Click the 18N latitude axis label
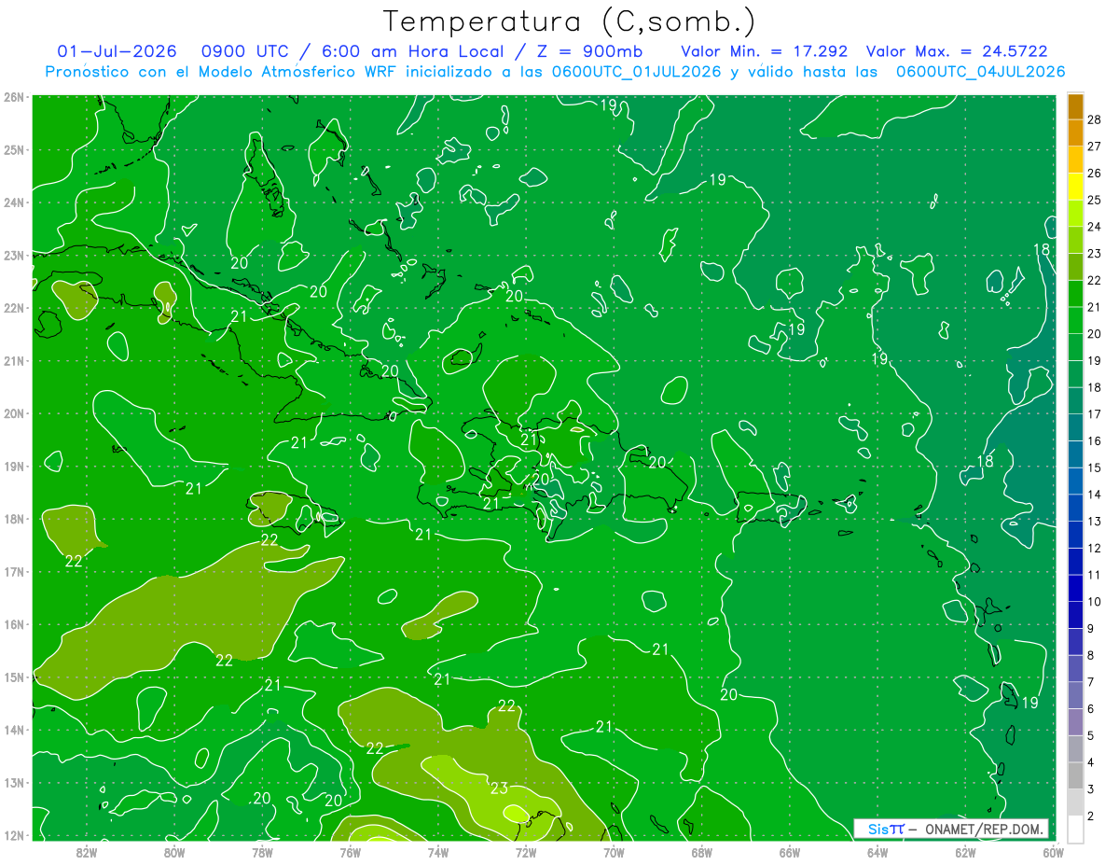The image size is (1119, 865). (13, 519)
